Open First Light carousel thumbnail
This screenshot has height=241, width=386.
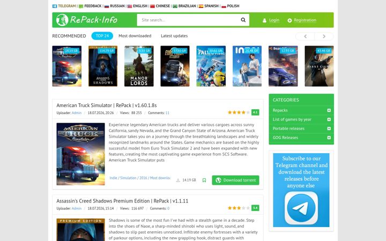click(320, 66)
